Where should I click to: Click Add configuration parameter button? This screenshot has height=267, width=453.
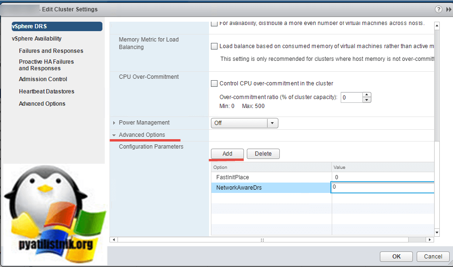(x=227, y=154)
